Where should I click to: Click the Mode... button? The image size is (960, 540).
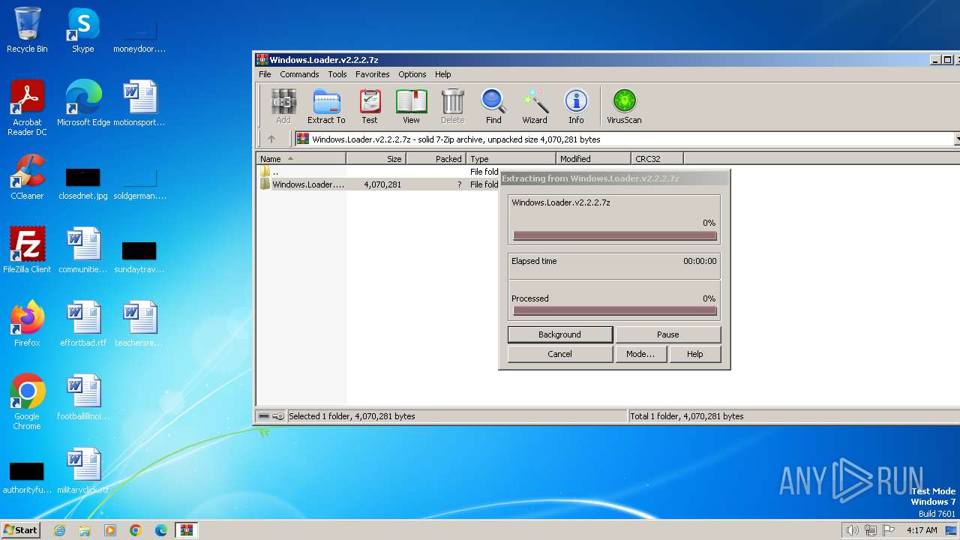[x=640, y=354]
